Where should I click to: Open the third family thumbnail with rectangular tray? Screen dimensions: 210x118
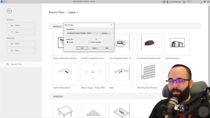point(121,111)
